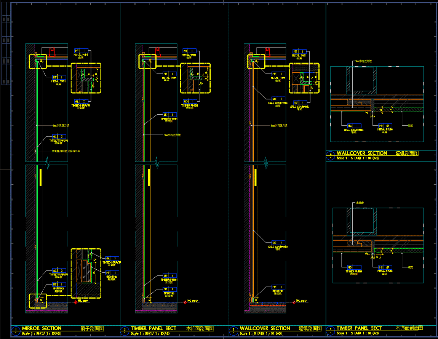438x339 pixels.
Task: Select the break line symbol in timber panel section
Action: click(x=157, y=165)
